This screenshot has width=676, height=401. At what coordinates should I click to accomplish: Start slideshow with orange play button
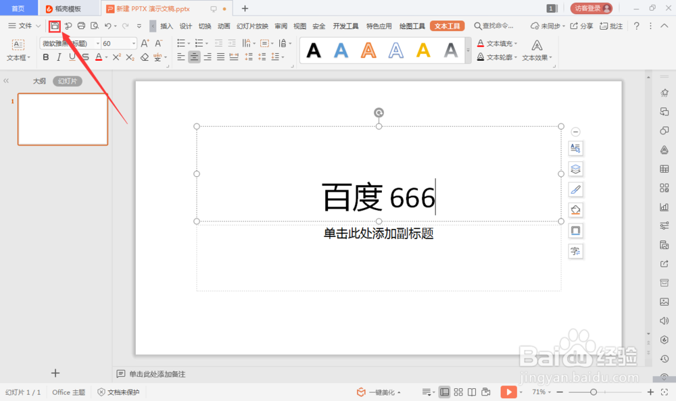pyautogui.click(x=509, y=392)
